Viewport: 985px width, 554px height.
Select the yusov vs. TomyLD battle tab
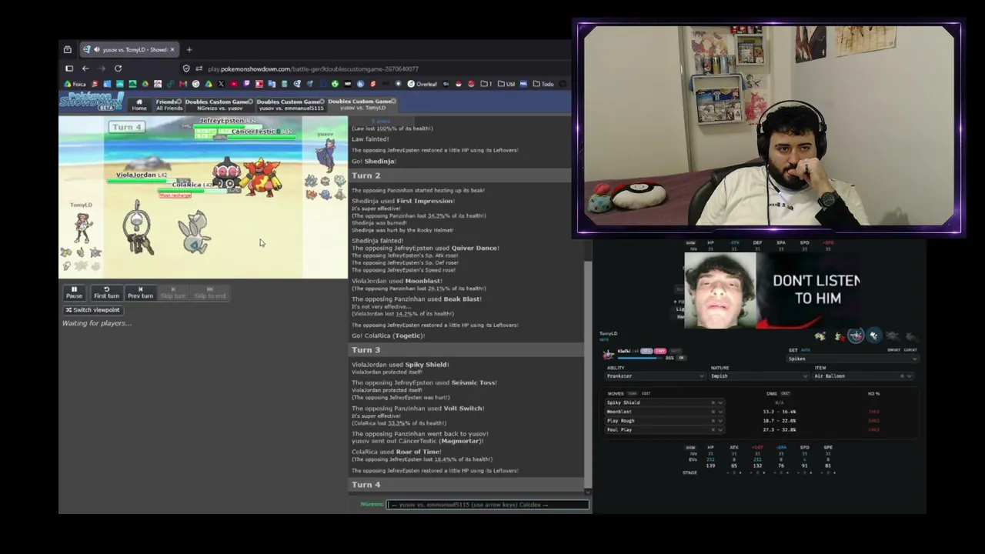tap(362, 105)
